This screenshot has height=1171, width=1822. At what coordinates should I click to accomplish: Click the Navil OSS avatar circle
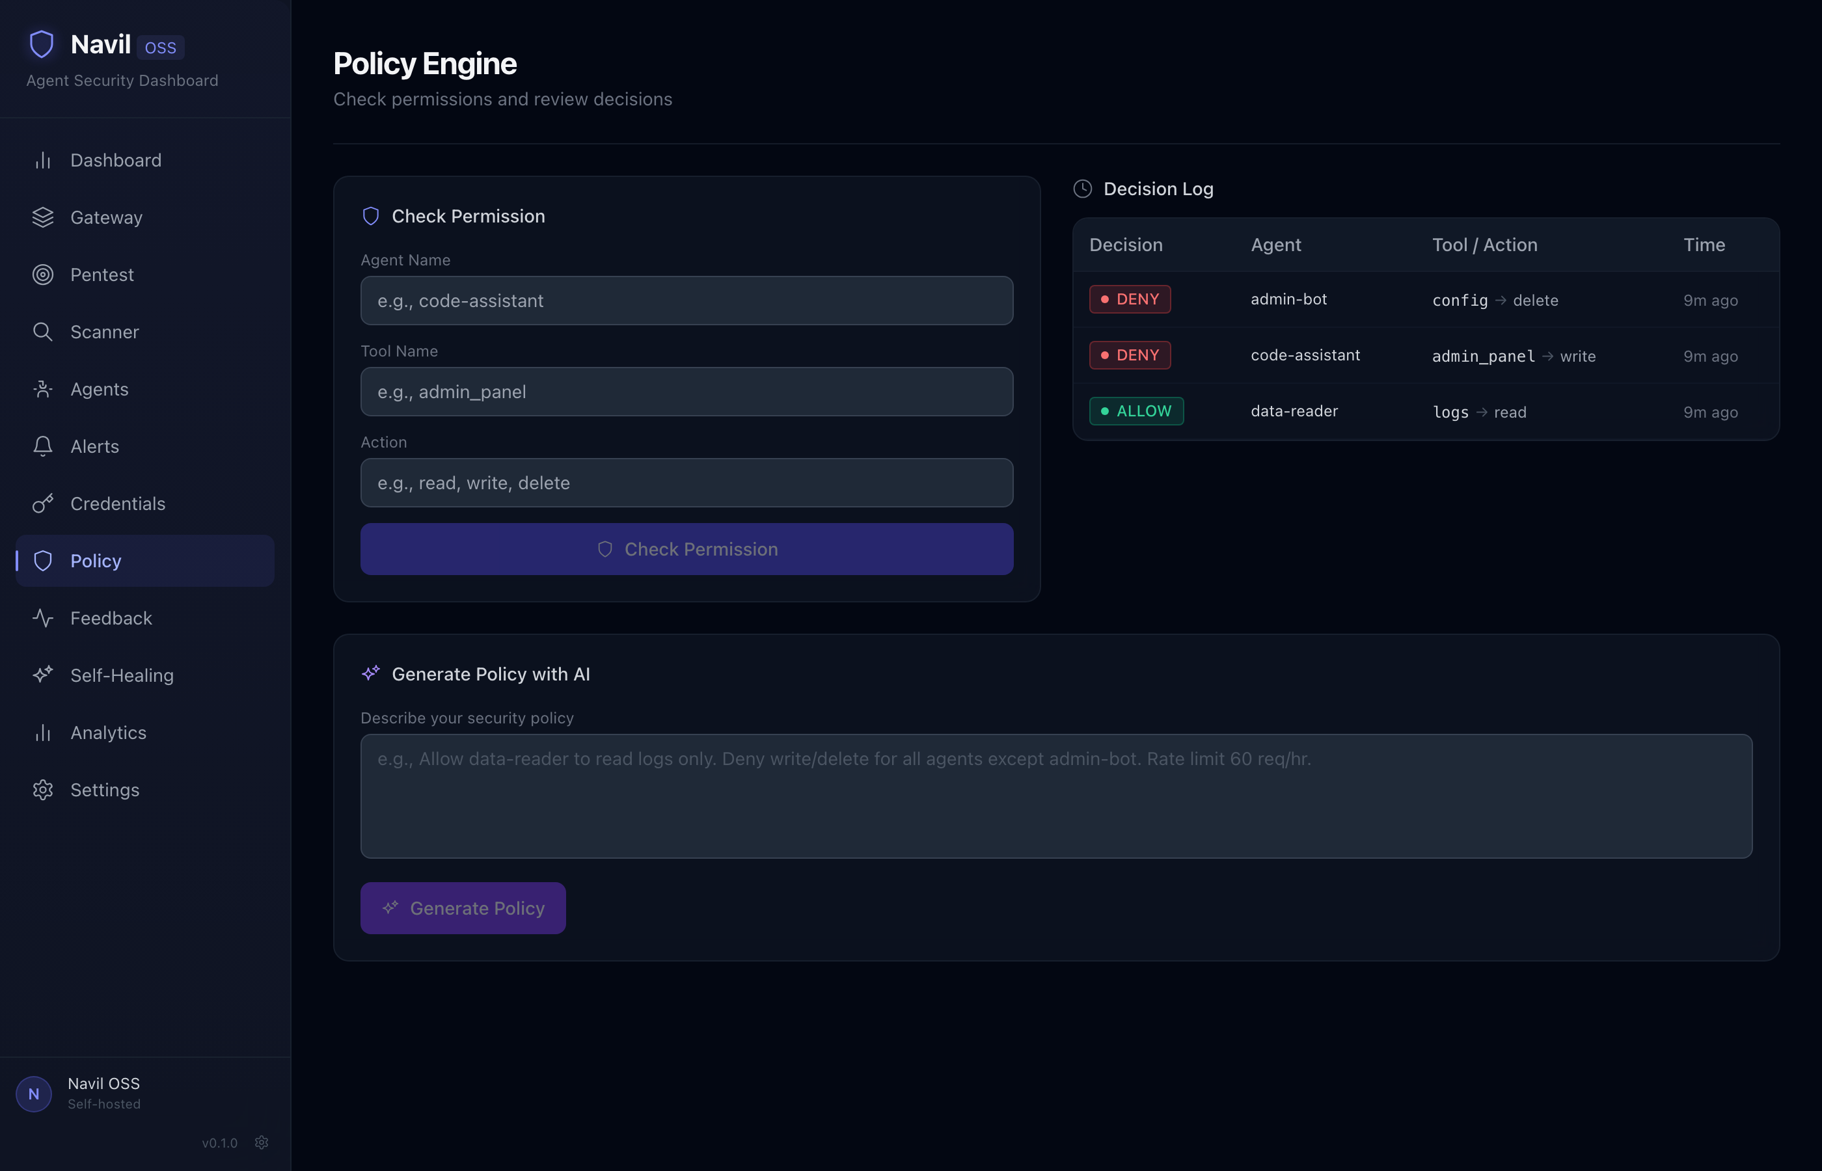click(33, 1094)
